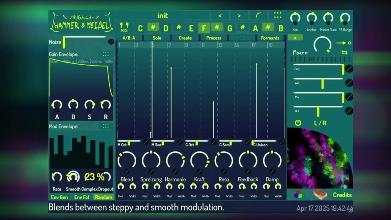Click the Harmonie knob
This screenshot has width=391, height=220.
point(175,160)
